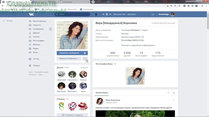209x117 pixels.
Task: Show Показать подробную информацию
Action: tap(138, 45)
